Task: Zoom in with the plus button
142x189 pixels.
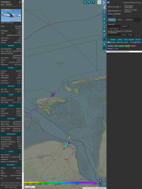Action: tap(100, 180)
